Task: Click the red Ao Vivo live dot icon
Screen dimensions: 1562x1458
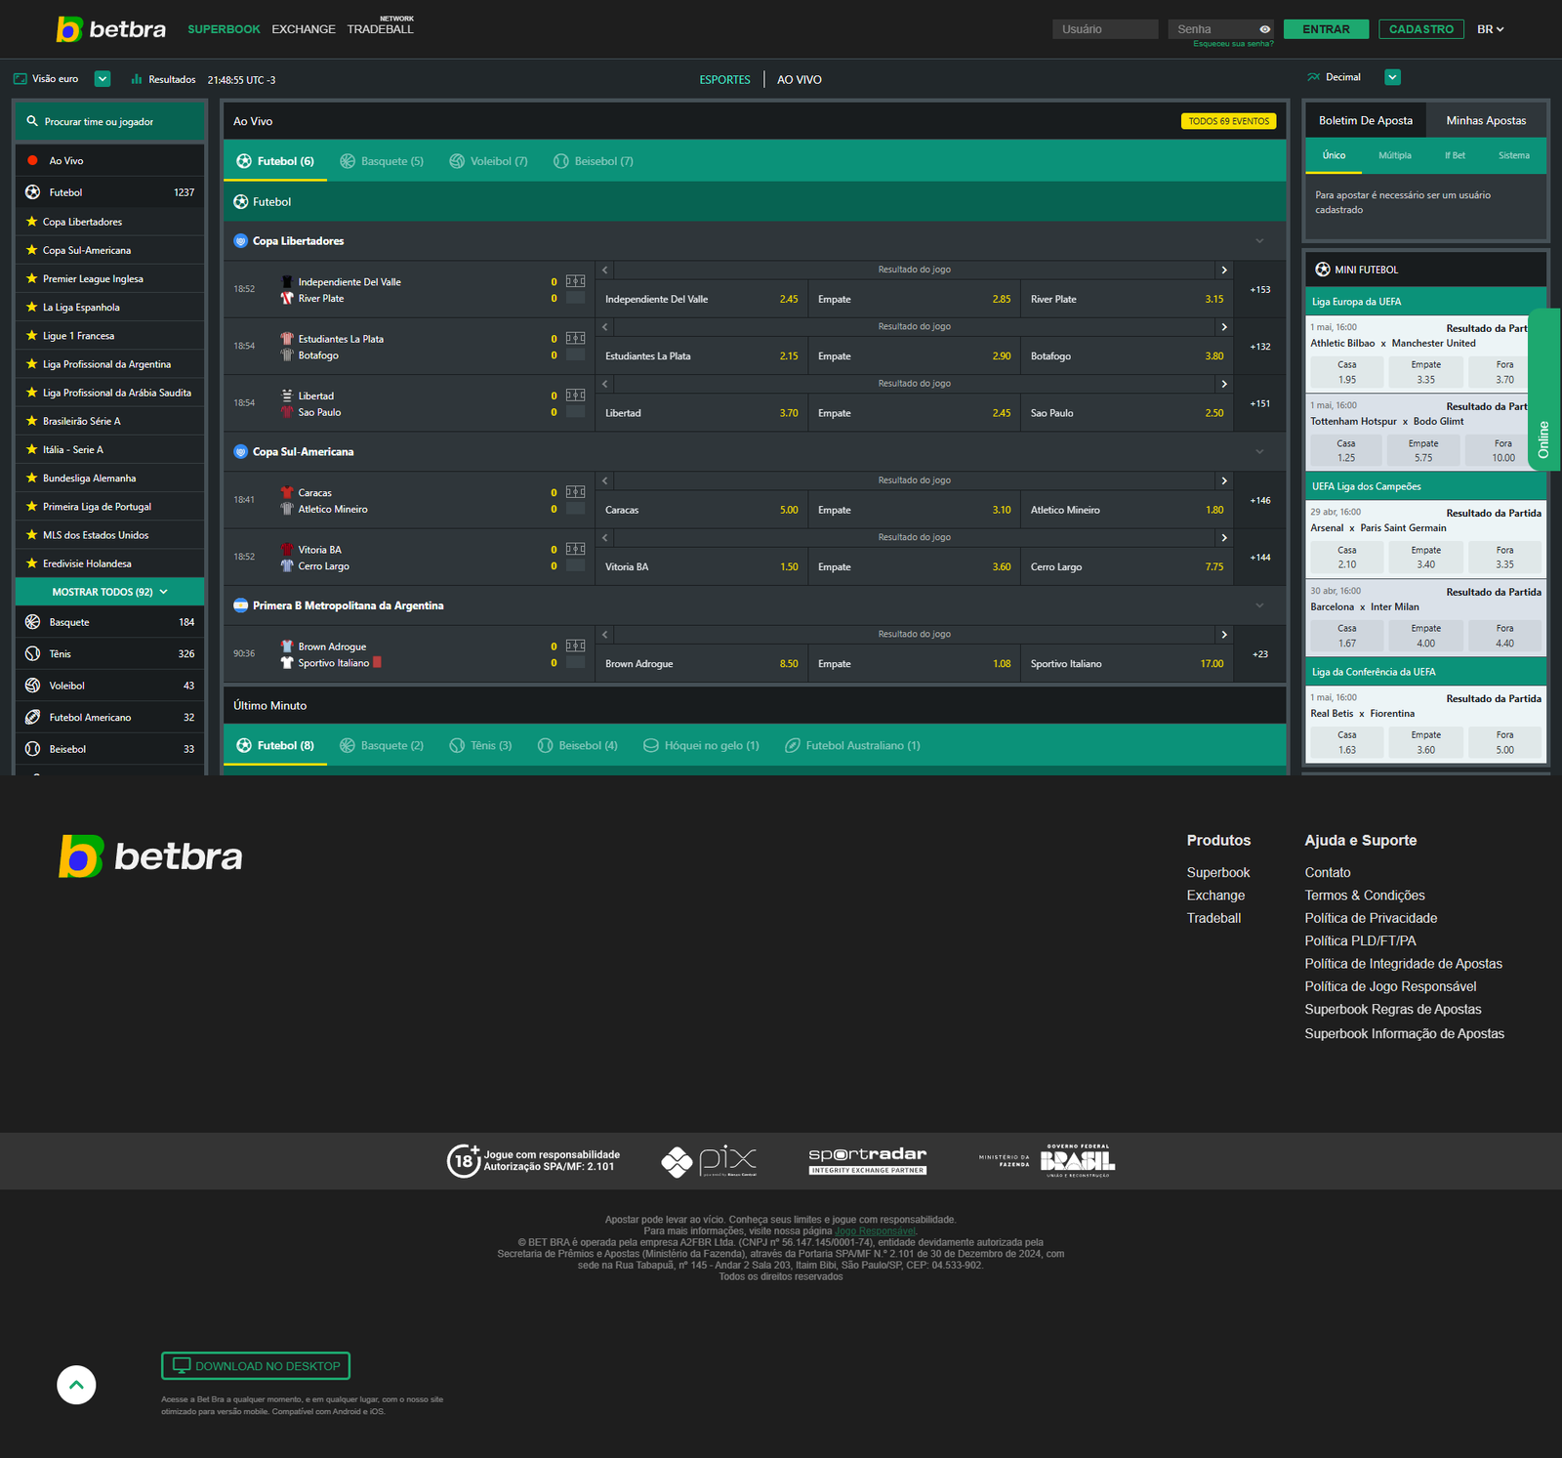Action: pyautogui.click(x=32, y=160)
